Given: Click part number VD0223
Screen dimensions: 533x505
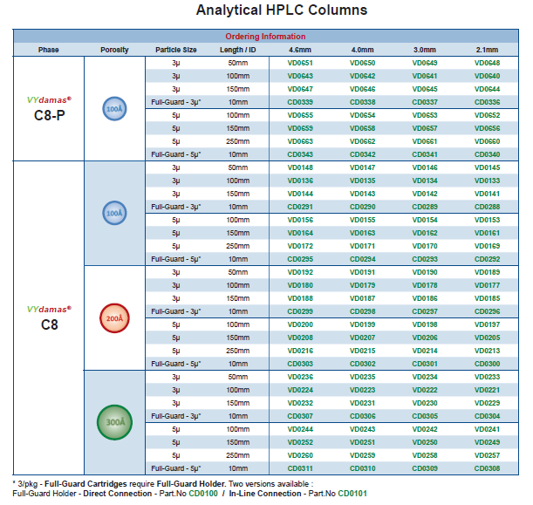Looking at the screenshot, I should coord(362,390).
